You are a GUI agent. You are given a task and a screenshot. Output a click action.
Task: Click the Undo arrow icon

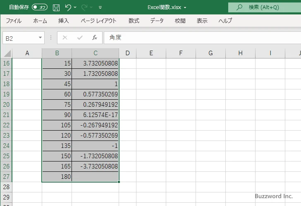click(68, 7)
